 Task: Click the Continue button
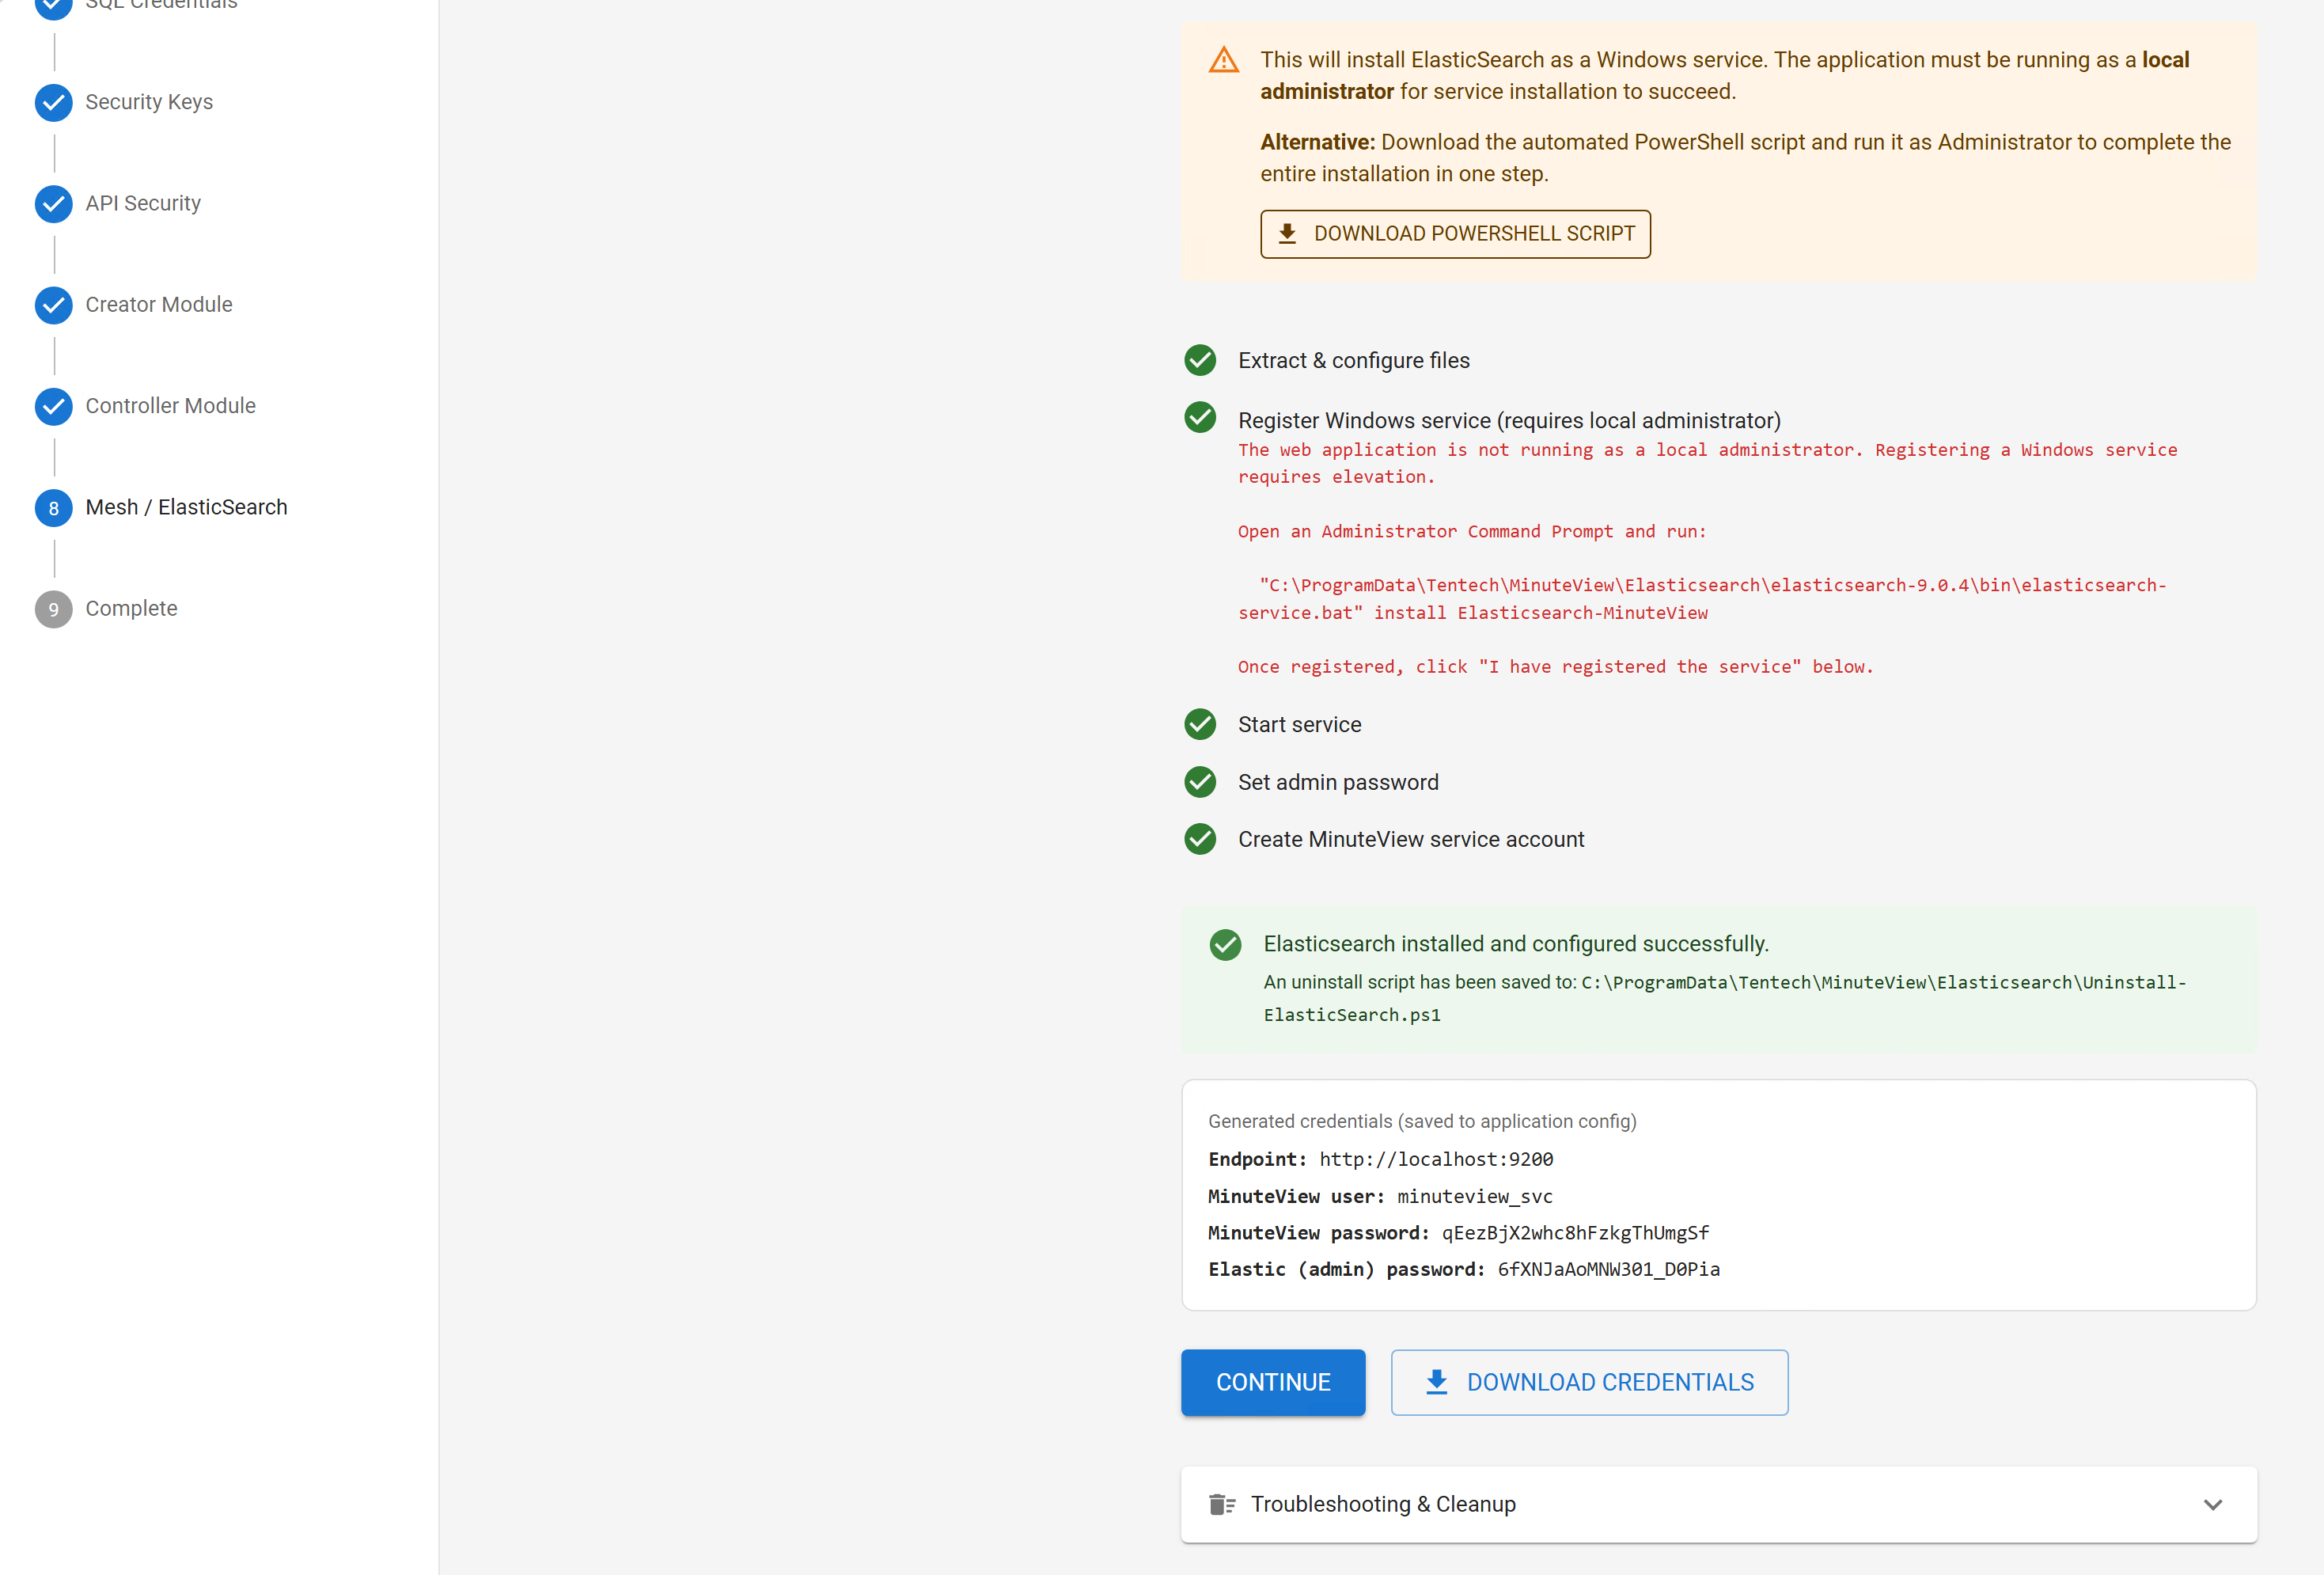tap(1272, 1382)
